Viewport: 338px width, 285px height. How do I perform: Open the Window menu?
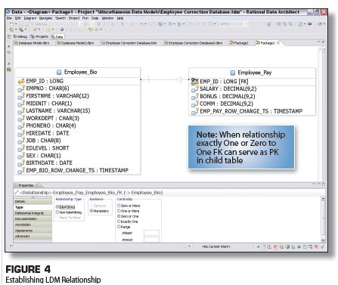pyautogui.click(x=107, y=18)
